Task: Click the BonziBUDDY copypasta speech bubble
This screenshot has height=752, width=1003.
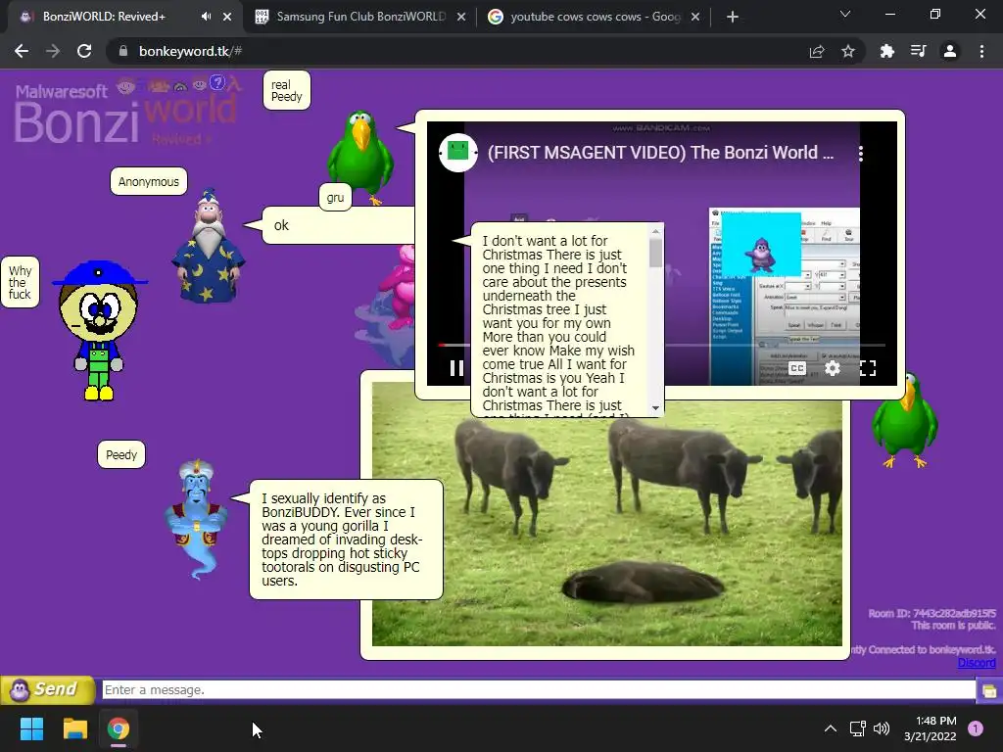Action: pyautogui.click(x=346, y=540)
